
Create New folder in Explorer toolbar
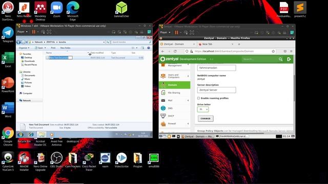(x=65, y=48)
